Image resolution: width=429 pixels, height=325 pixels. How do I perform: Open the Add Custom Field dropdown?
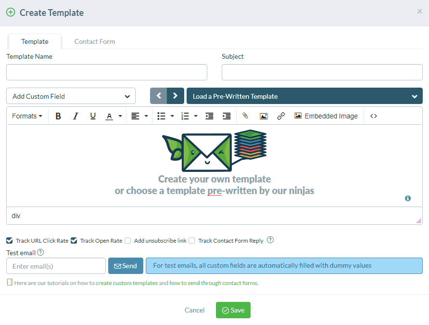point(71,96)
